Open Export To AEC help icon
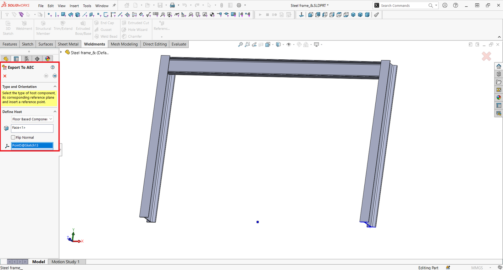The height and width of the screenshot is (270, 503). pos(53,67)
